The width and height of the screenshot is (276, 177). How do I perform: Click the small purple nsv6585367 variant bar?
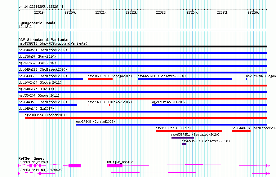184,144
